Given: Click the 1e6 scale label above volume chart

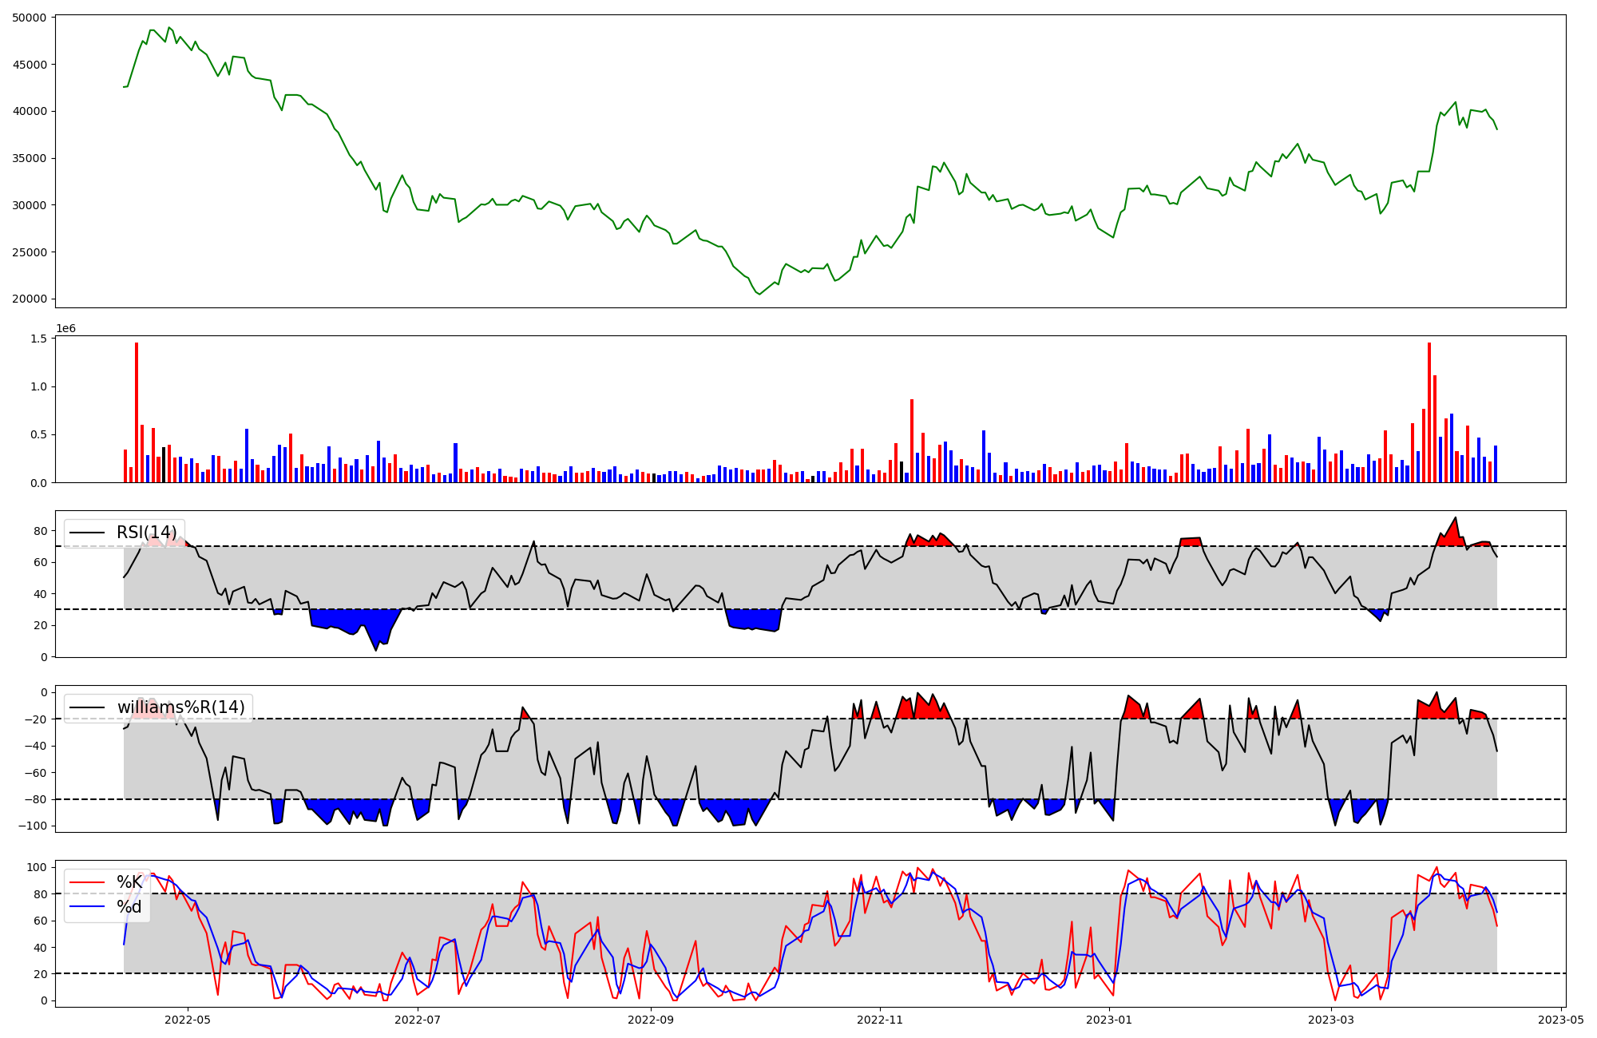Looking at the screenshot, I should coord(66,329).
